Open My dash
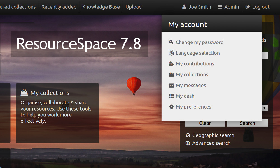Screen dimensions: 280x168 185,96
